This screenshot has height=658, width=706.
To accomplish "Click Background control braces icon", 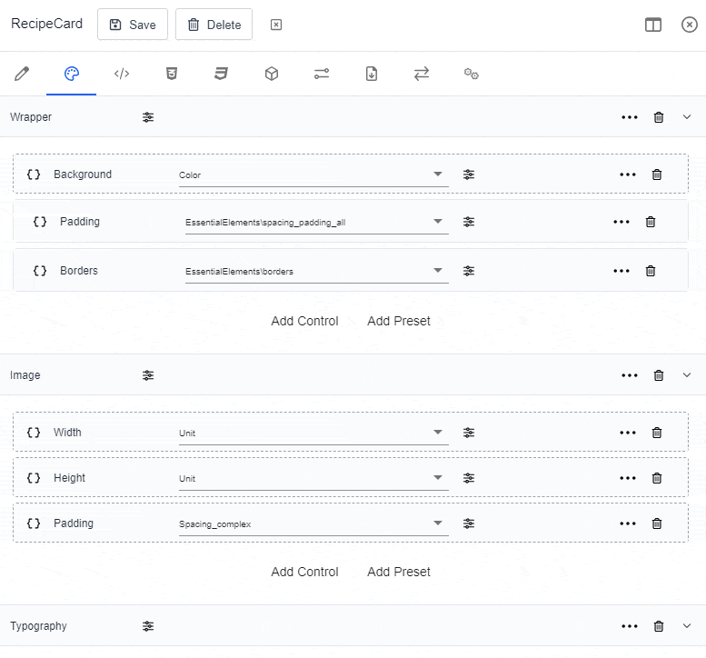I will (x=34, y=174).
